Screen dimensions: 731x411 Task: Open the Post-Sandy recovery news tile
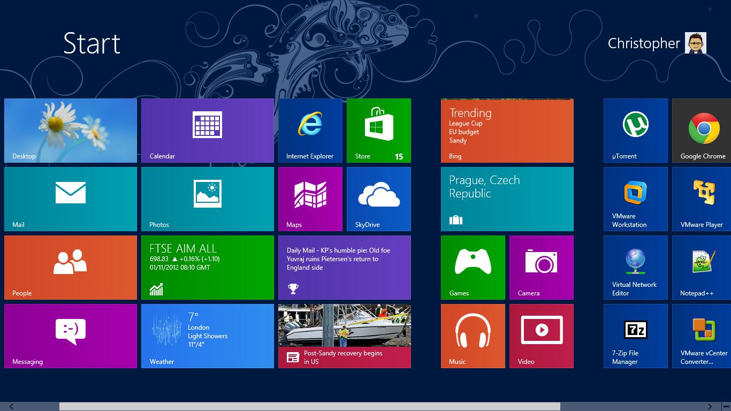(x=345, y=336)
